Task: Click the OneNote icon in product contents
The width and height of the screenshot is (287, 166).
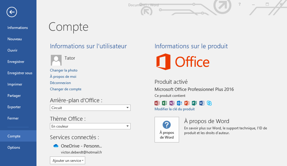Action: [x=172, y=103]
